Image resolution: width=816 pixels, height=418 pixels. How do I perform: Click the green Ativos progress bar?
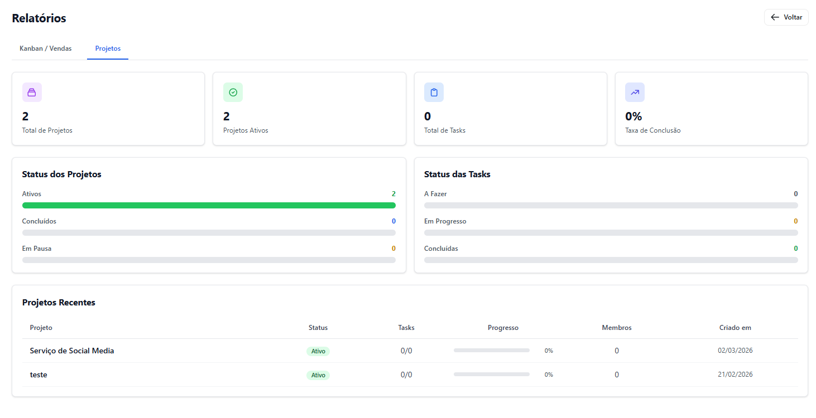point(209,206)
